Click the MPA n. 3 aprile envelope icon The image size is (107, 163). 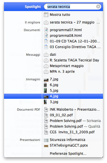46,72
